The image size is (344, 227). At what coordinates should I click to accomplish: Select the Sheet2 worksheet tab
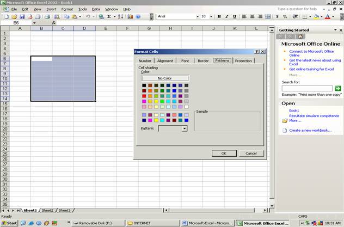pyautogui.click(x=47, y=210)
